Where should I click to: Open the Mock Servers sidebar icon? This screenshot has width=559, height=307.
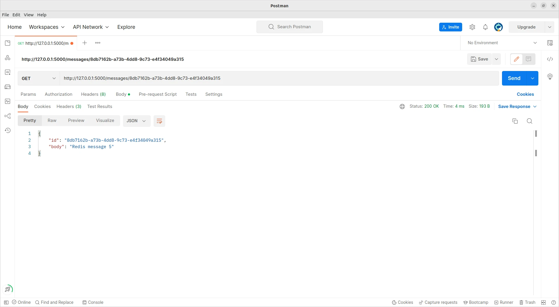click(x=8, y=87)
